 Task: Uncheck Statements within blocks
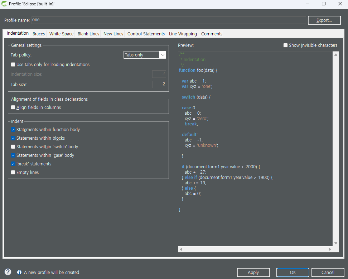(13, 138)
